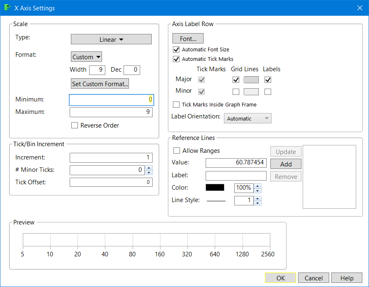Click the # Minor Ticks up arrow
Image resolution: width=369 pixels, height=287 pixels.
(x=149, y=168)
